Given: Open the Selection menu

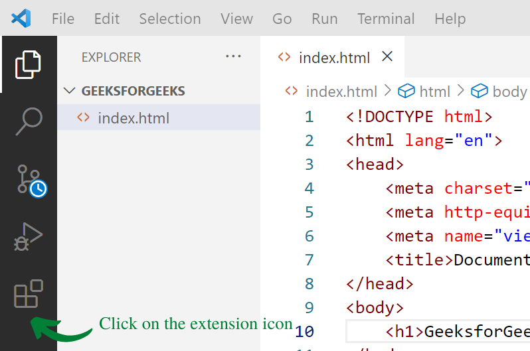Looking at the screenshot, I should pyautogui.click(x=170, y=19).
